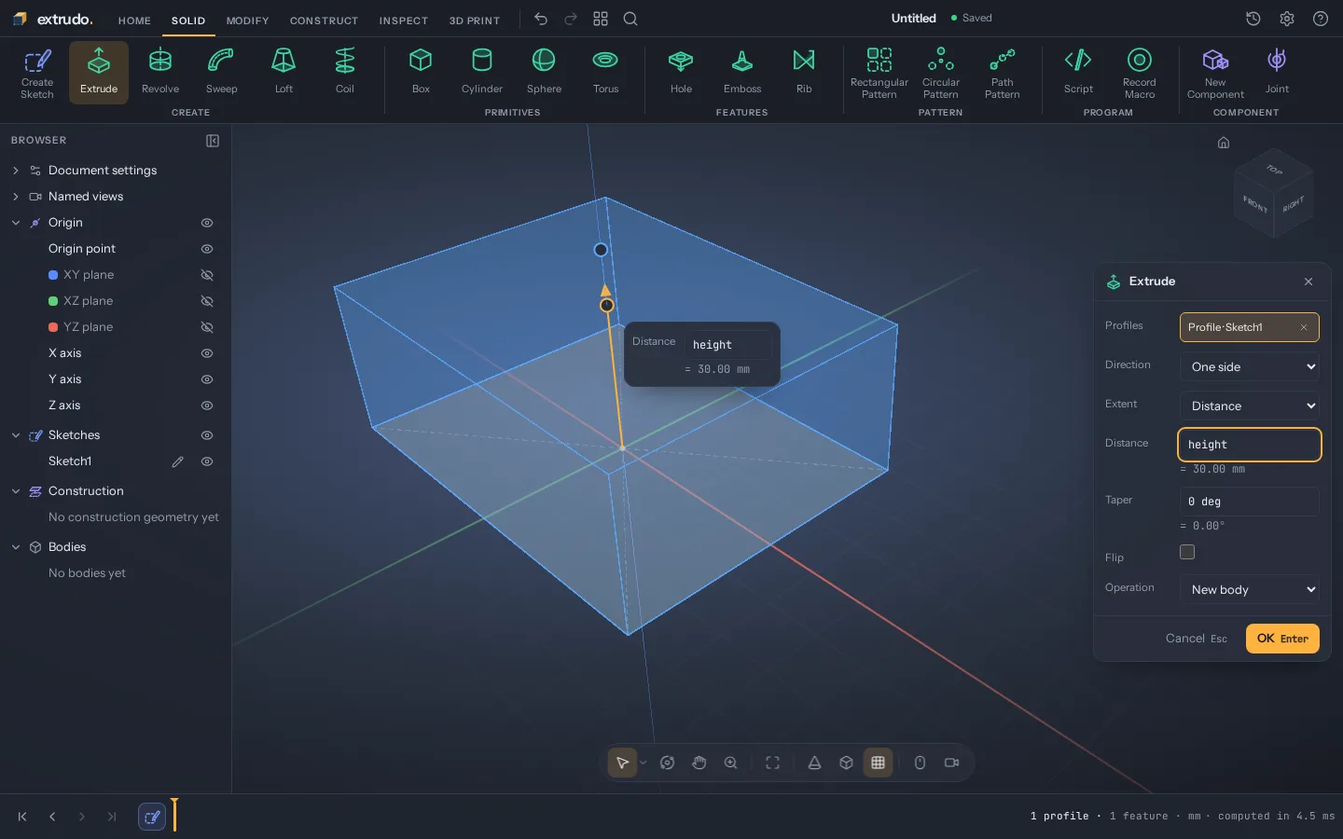Choose the Emboss feature tool
1343x839 pixels.
coord(742,72)
